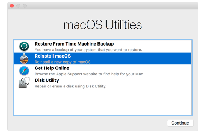This screenshot has height=133, width=201.
Task: Select the Reinstall macOS title text
Action: (x=53, y=56)
